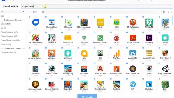Select the AliExpress app icon
This screenshot has width=174, height=98.
68,53
